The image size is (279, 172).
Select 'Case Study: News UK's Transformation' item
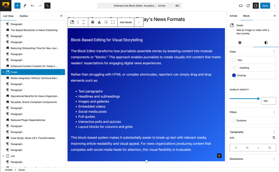coord(33,138)
